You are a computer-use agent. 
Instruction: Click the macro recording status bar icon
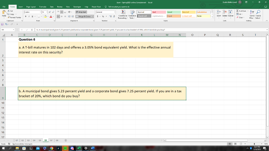[9, 144]
